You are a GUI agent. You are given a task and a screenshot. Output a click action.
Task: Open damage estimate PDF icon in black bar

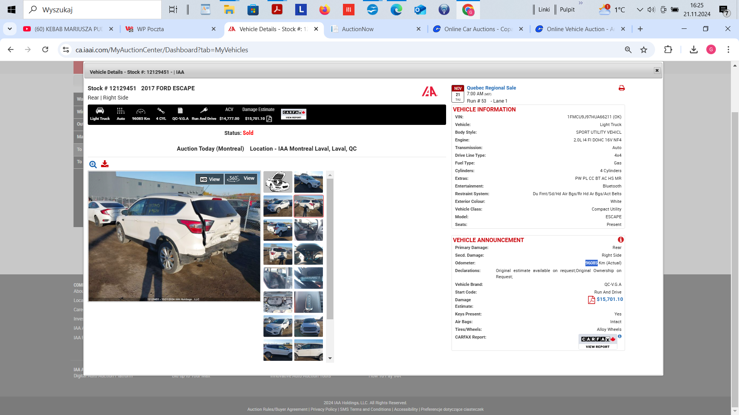269,119
